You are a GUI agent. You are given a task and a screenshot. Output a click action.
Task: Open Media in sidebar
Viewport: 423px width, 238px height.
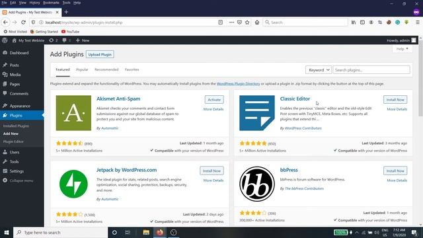point(15,75)
